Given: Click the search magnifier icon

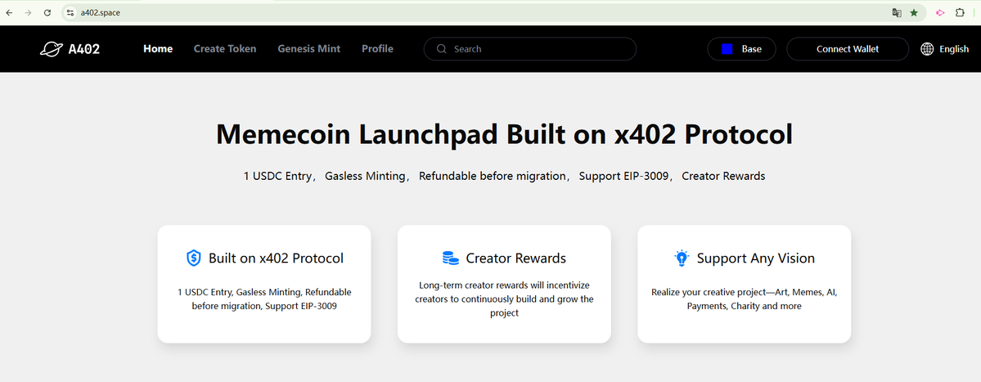Looking at the screenshot, I should (442, 49).
